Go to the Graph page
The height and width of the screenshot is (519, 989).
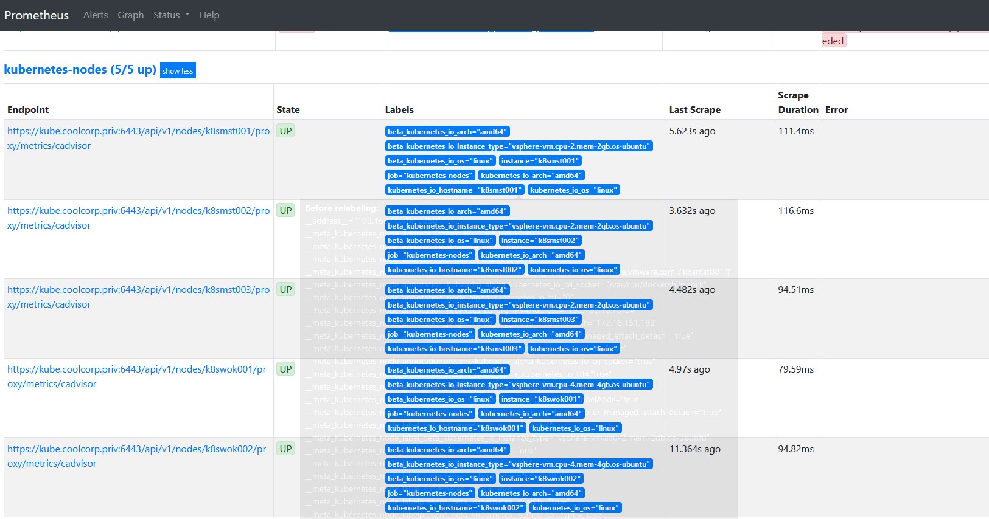[131, 15]
